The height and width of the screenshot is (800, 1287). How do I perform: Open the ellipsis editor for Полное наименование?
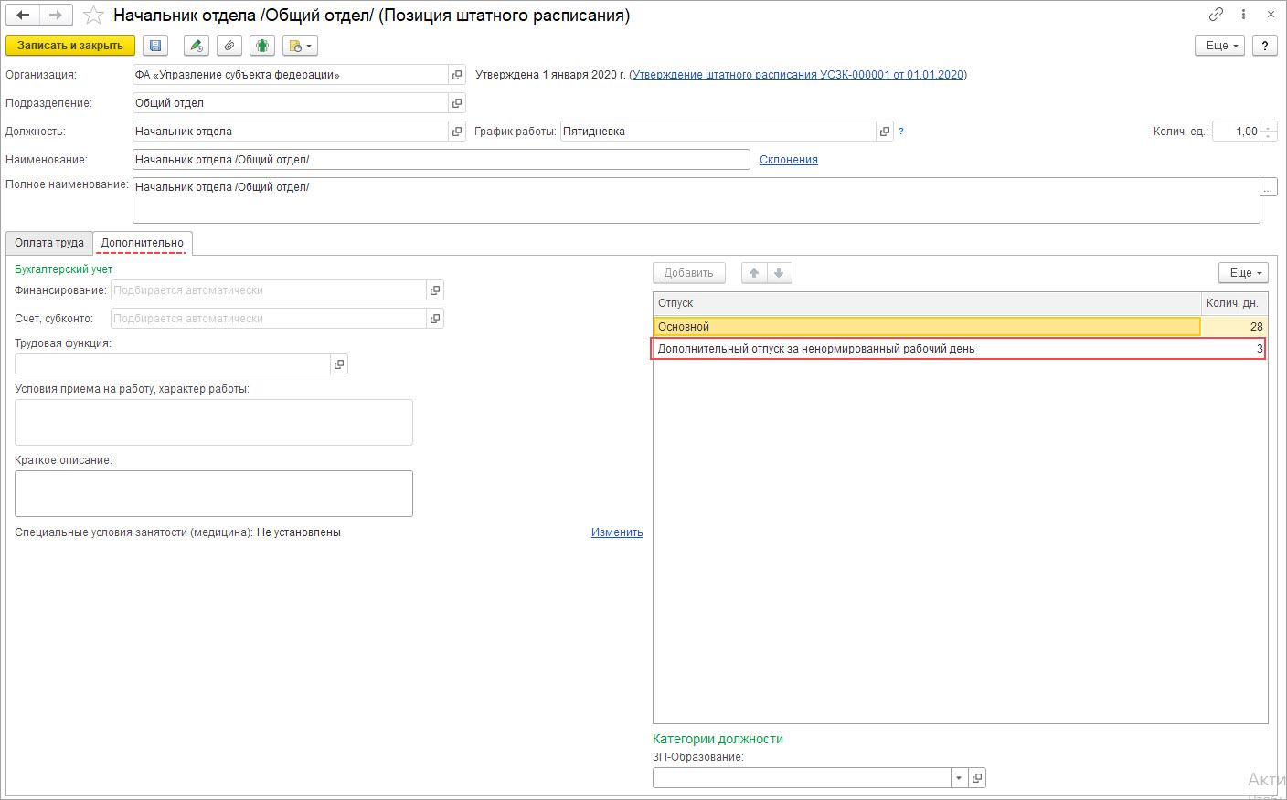point(1269,187)
